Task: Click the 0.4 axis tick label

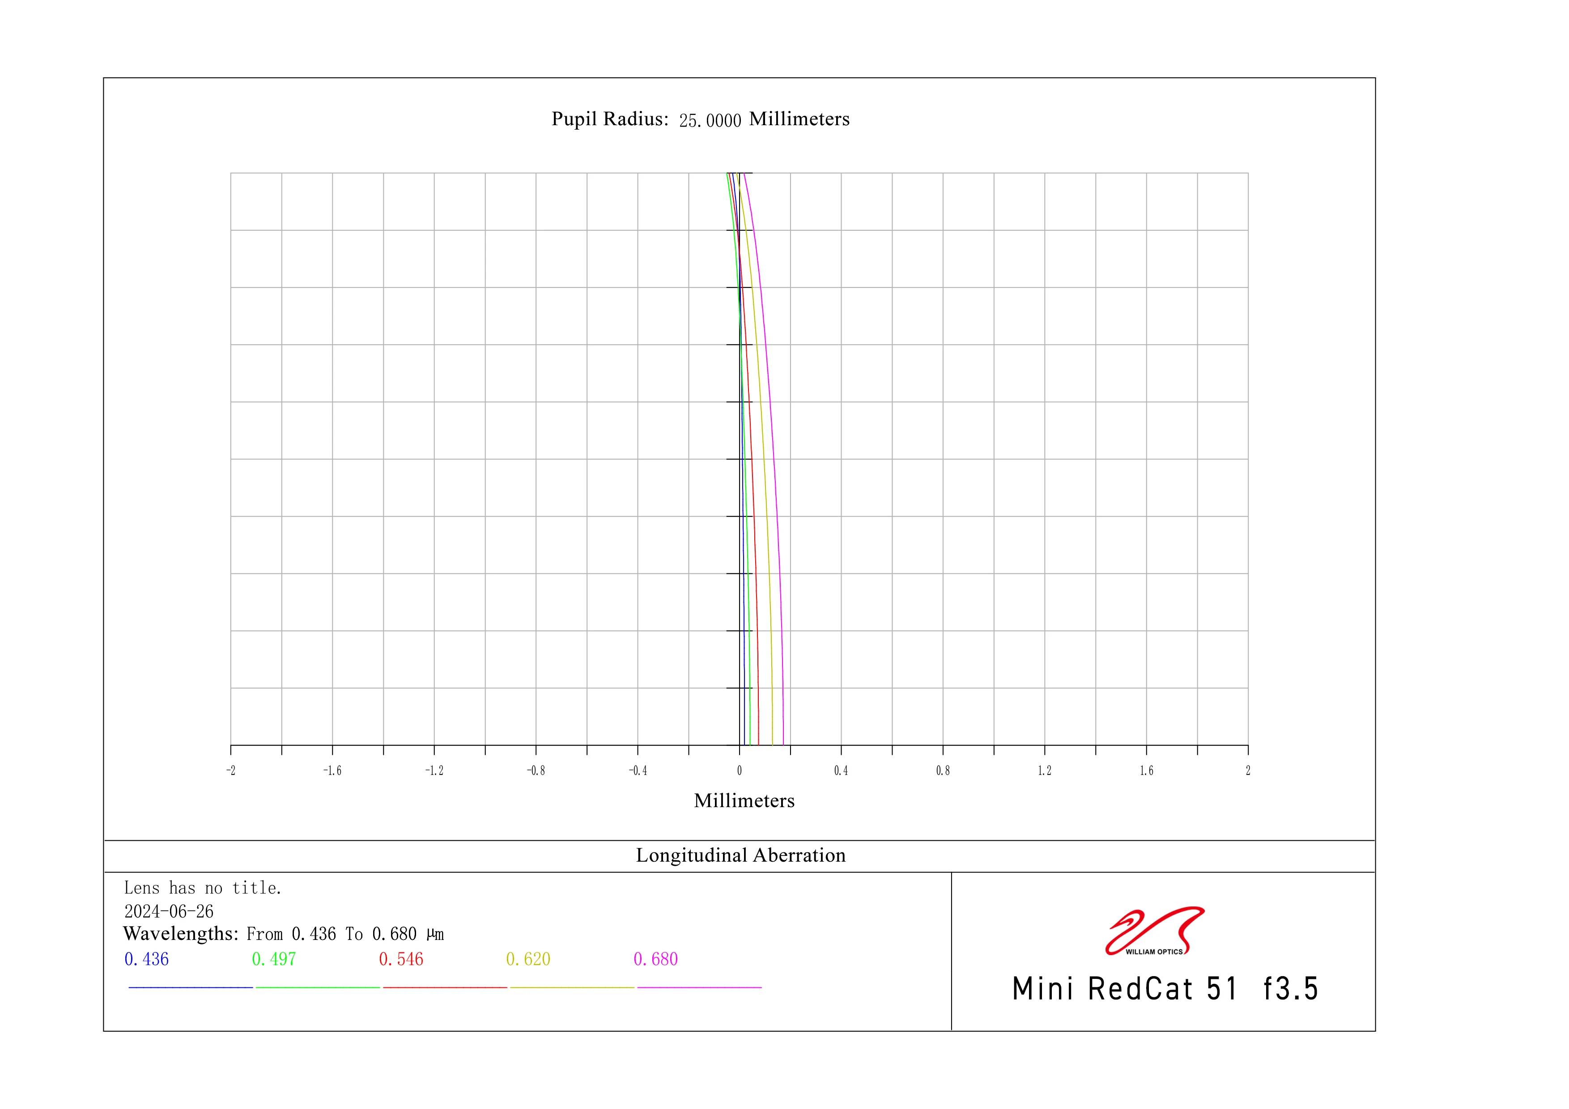Action: (x=841, y=771)
